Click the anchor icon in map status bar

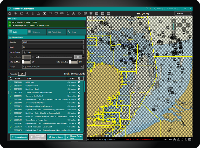182,139
